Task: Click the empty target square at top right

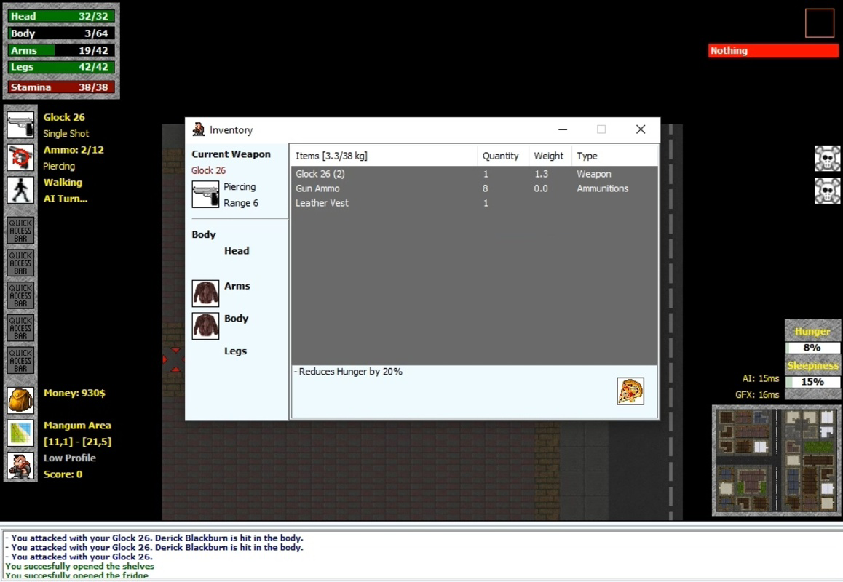Action: click(x=820, y=23)
